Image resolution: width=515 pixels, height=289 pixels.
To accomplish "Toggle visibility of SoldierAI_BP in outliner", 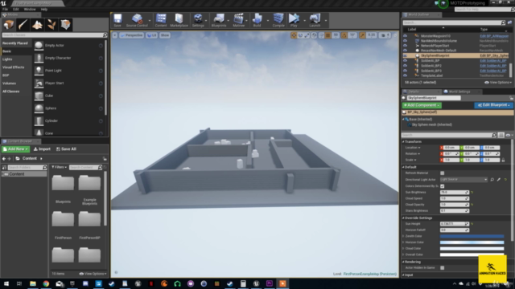I will [405, 61].
